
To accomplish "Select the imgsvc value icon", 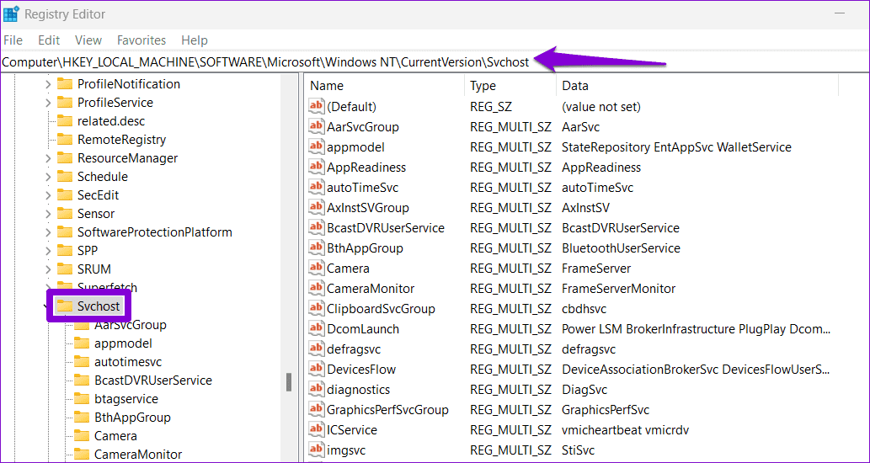I will pos(317,450).
